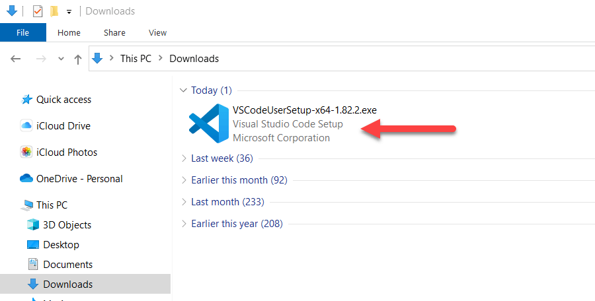This screenshot has height=301, width=595.
Task: Click the OneDrive cloud icon
Action: 26,178
